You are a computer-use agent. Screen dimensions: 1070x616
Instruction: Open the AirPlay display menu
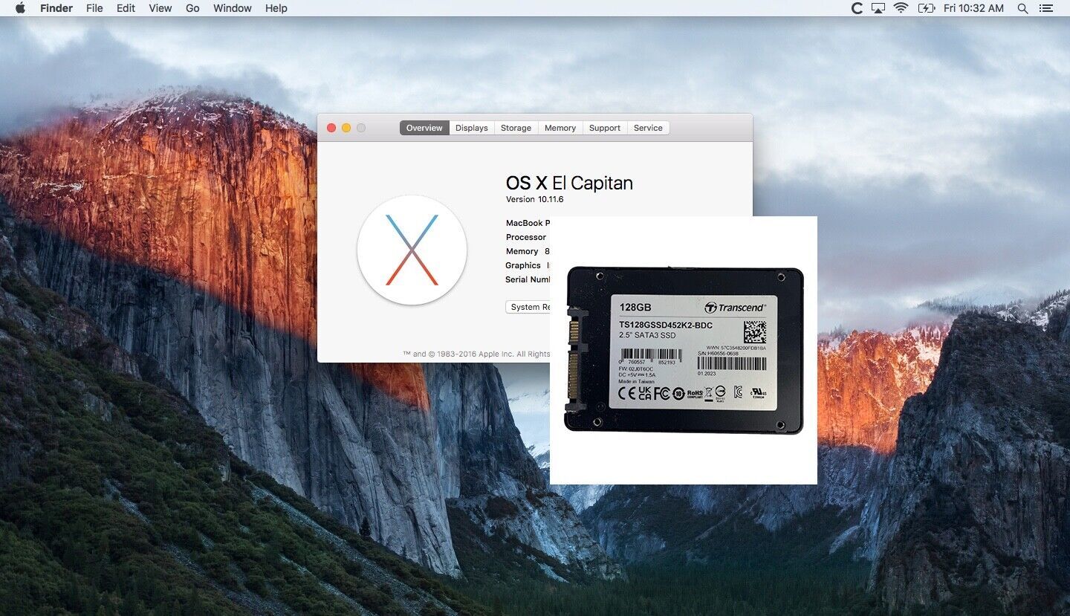coord(878,8)
